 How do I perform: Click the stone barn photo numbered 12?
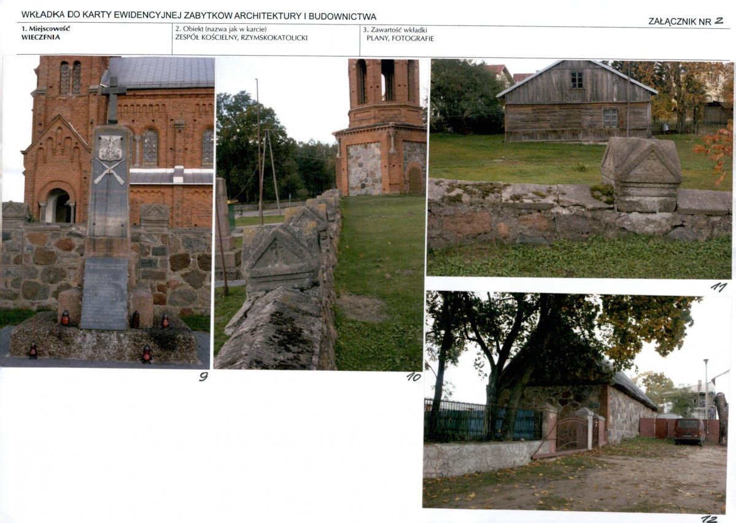click(x=575, y=401)
